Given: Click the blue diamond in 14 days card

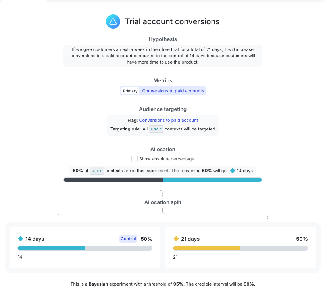Looking at the screenshot, I should 21,239.
